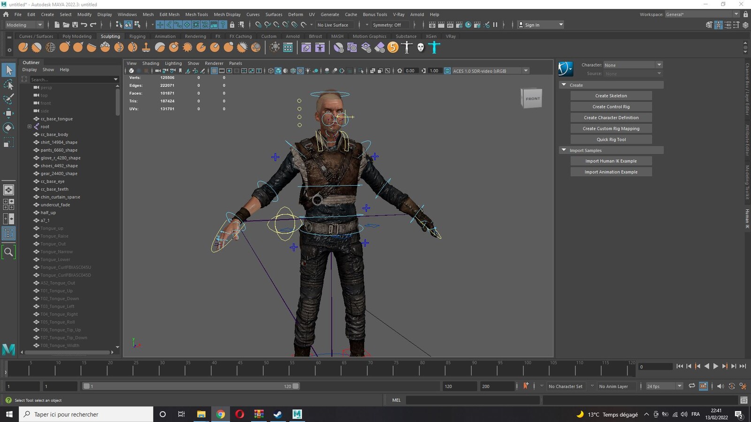Toggle the selection lock padlock icon

click(x=232, y=25)
